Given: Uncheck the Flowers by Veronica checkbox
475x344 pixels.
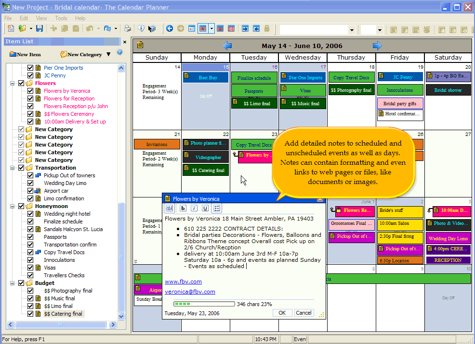Looking at the screenshot, I should (x=30, y=91).
